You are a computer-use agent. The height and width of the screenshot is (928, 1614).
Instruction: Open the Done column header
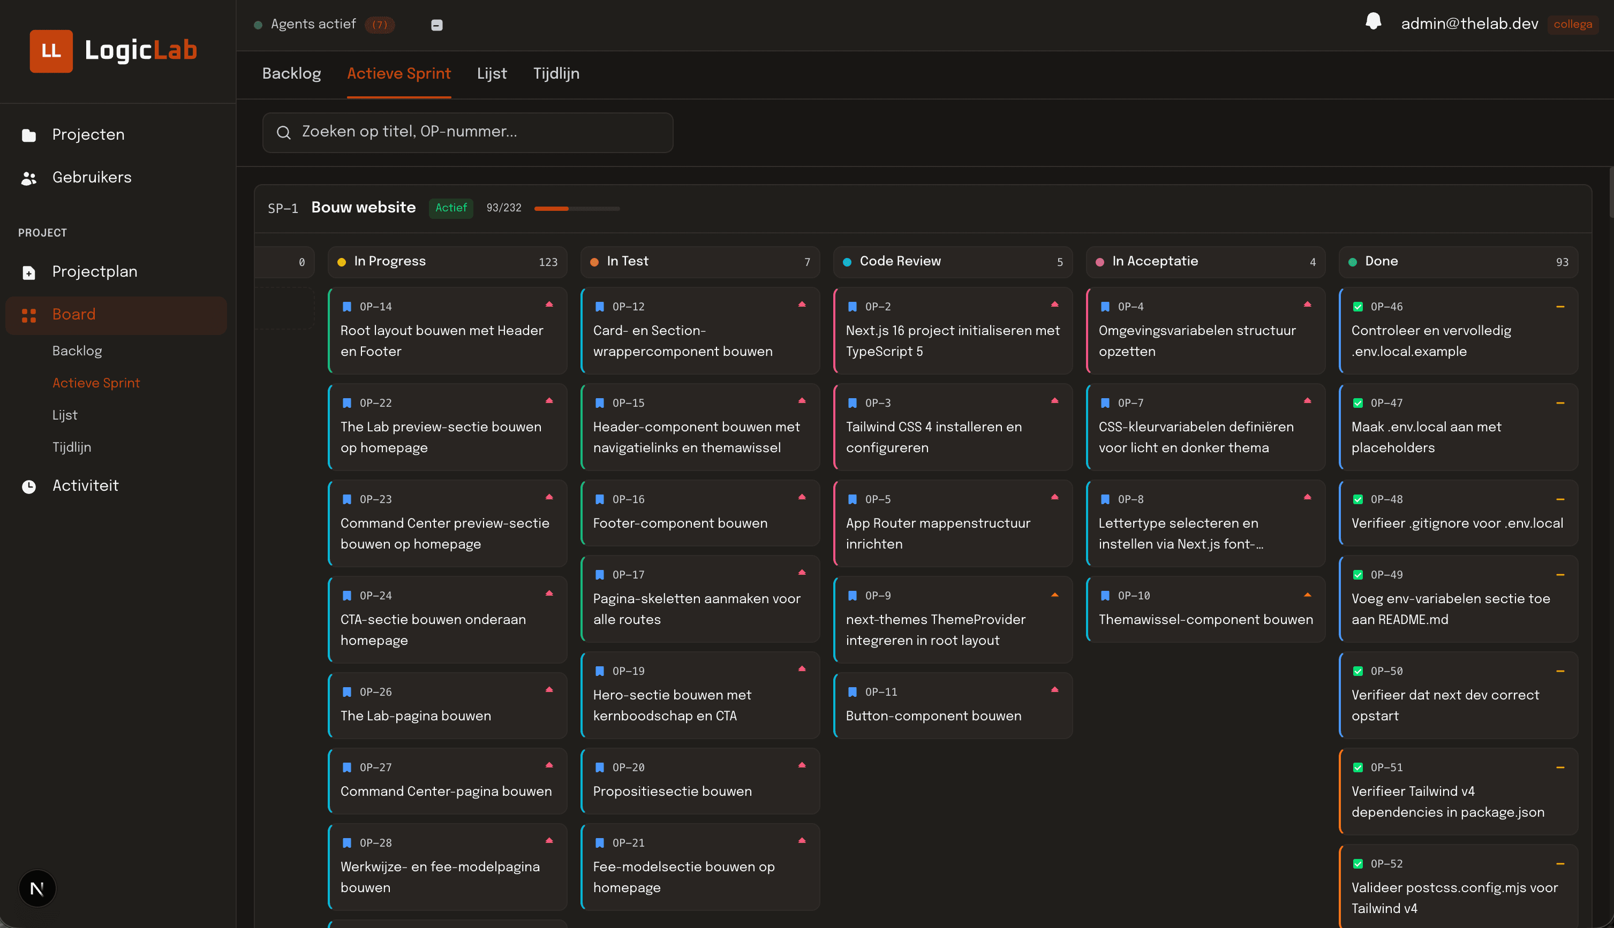1457,261
